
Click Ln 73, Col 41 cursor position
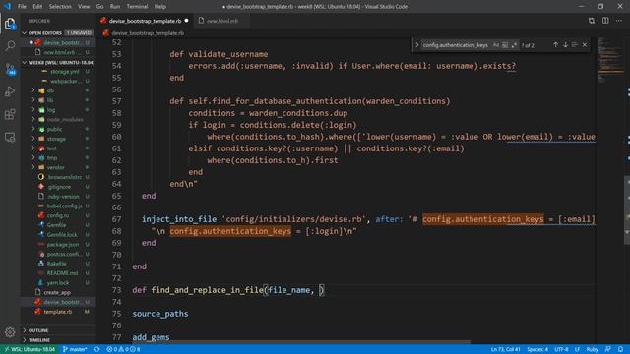505,349
